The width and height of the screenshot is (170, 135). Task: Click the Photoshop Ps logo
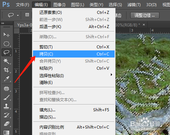coord(6,4)
